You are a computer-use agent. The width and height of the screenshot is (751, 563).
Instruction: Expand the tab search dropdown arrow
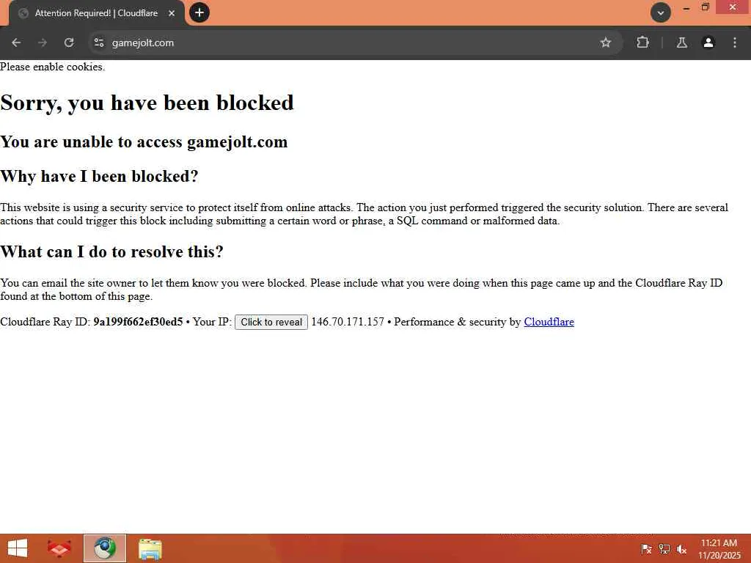point(661,13)
